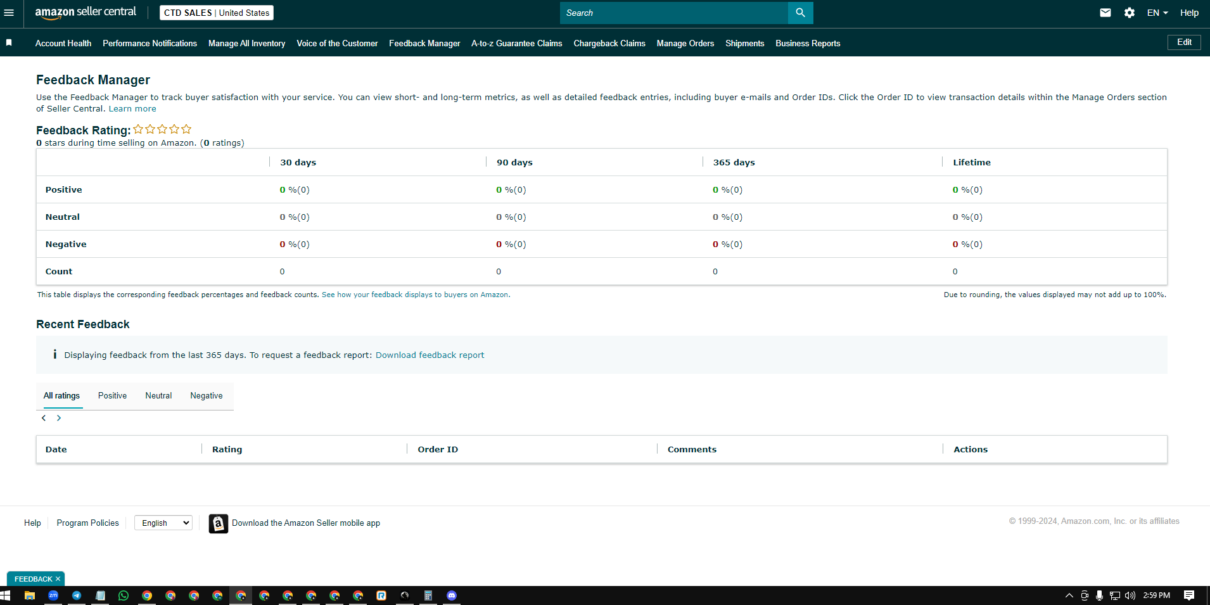Click Download feedback report link
Screen dimensions: 1210x605
[430, 355]
